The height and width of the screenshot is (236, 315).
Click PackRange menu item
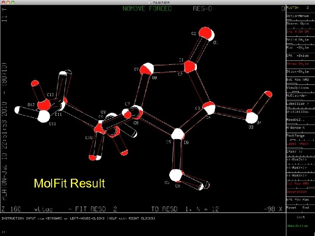pos(295,135)
